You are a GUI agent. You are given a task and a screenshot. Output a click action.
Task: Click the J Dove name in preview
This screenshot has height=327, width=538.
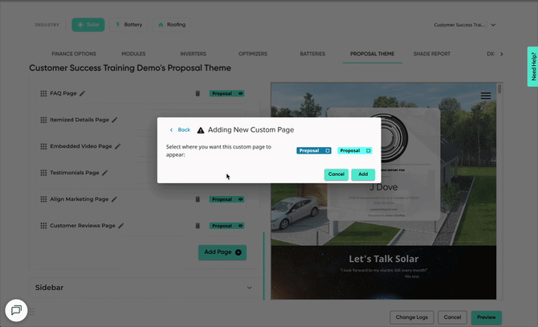pos(384,187)
